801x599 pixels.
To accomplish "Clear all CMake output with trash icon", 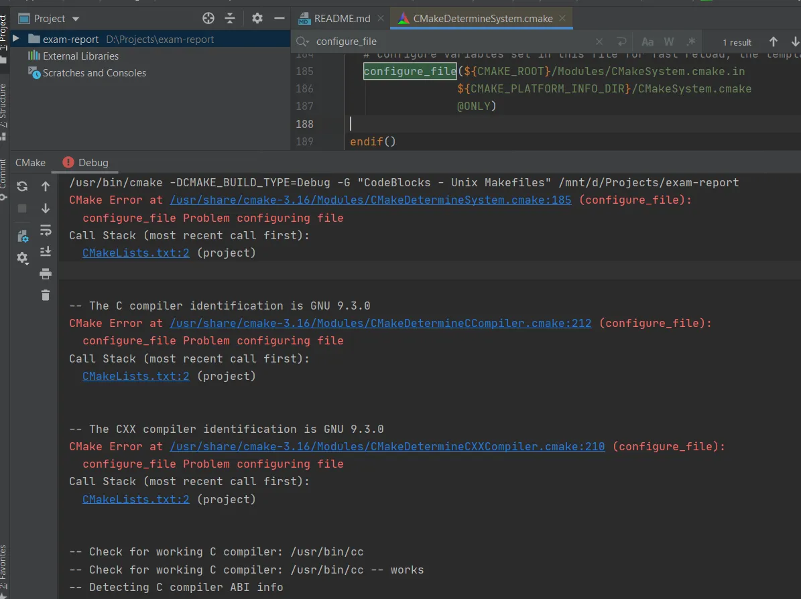I will click(x=46, y=295).
